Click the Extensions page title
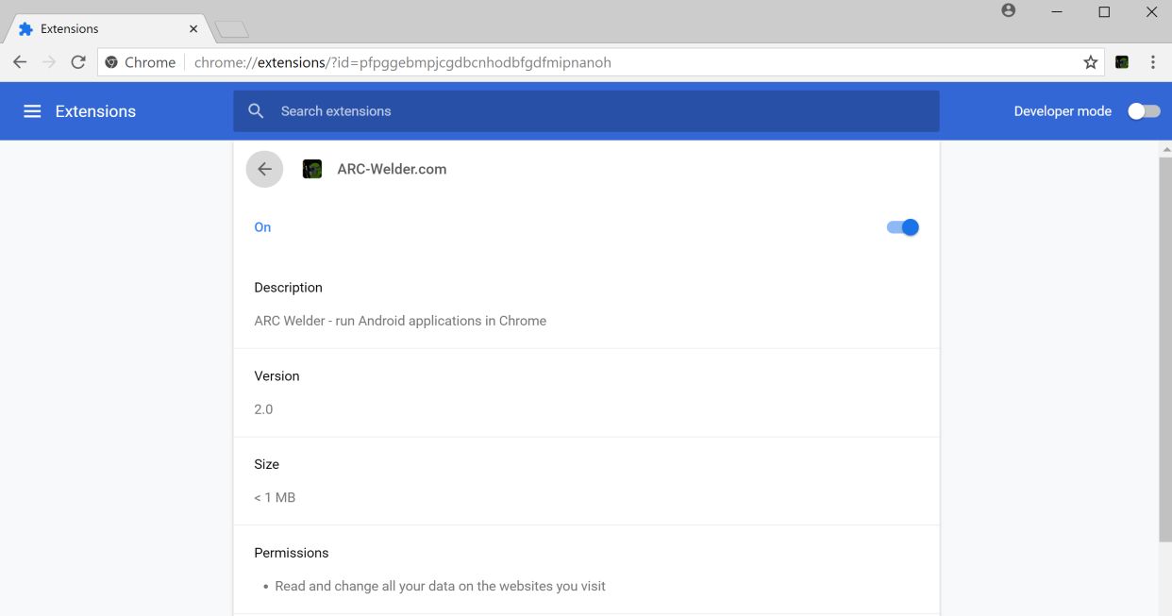The image size is (1172, 616). click(x=95, y=111)
